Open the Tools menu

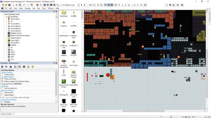[44, 8]
